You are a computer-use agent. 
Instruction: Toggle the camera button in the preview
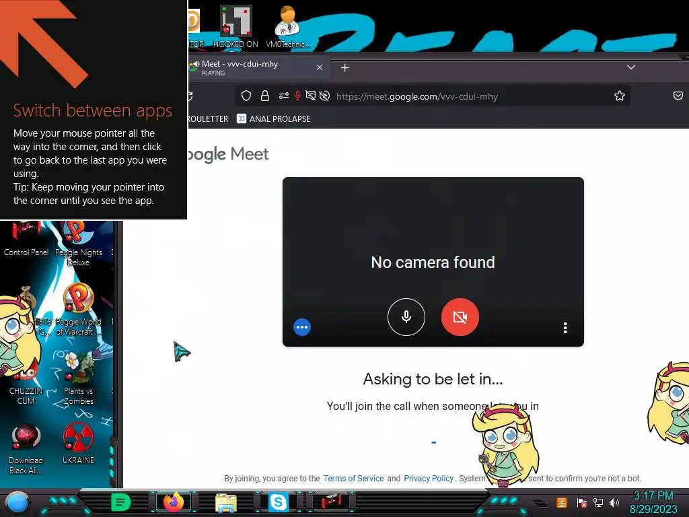pyautogui.click(x=460, y=317)
